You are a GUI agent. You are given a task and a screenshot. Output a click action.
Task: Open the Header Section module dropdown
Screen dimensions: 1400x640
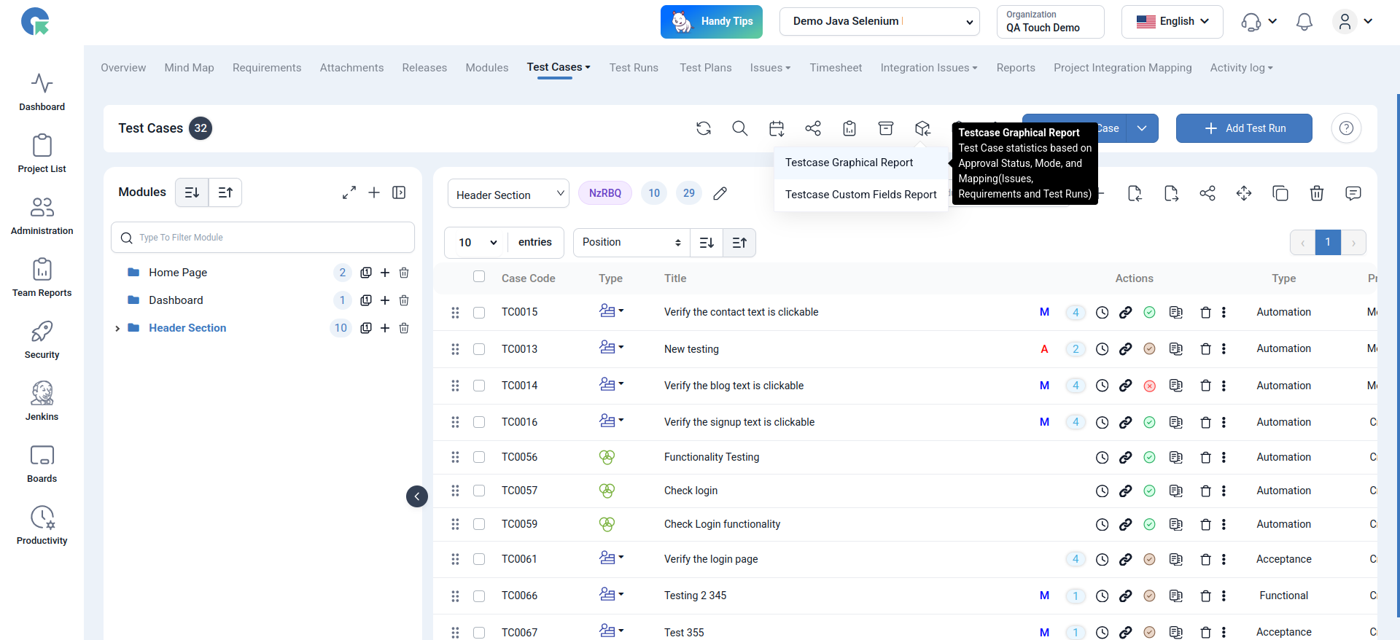point(508,194)
